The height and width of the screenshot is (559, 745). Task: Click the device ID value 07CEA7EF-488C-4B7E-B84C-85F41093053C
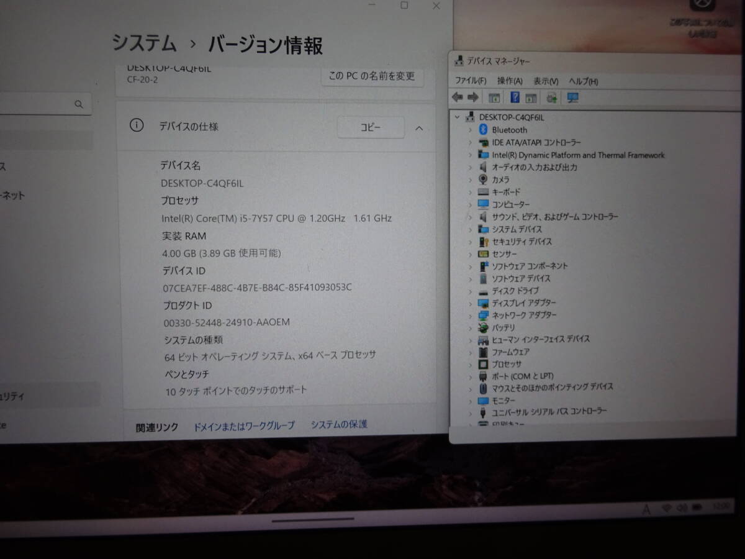point(257,287)
